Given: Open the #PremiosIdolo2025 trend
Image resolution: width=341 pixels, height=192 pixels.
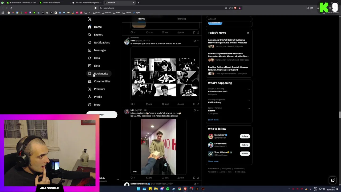Looking at the screenshot, I should 218,91.
